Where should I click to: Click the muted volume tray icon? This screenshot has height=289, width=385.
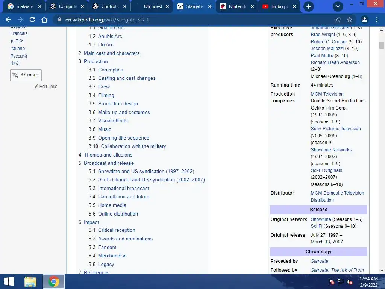click(x=350, y=282)
